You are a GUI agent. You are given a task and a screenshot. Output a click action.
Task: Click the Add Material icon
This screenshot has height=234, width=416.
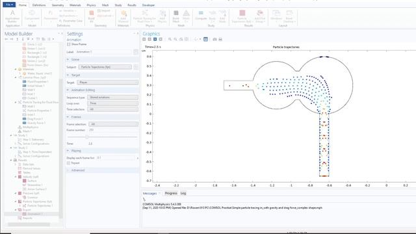123,16
